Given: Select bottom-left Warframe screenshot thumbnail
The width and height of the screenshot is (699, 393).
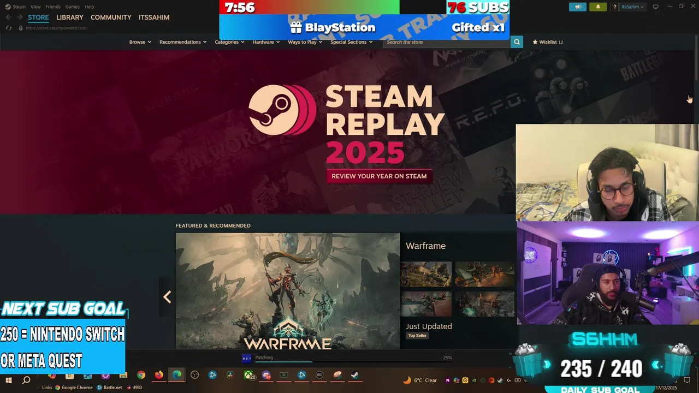Looking at the screenshot, I should pyautogui.click(x=426, y=304).
